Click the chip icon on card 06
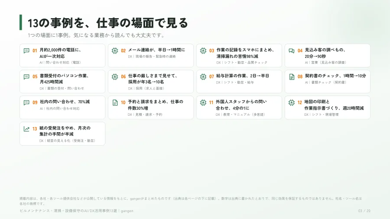This screenshot has width=390, height=219. [115, 76]
